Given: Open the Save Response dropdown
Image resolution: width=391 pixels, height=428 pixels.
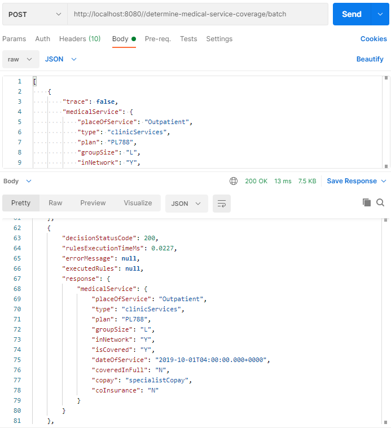Looking at the screenshot, I should (357, 181).
